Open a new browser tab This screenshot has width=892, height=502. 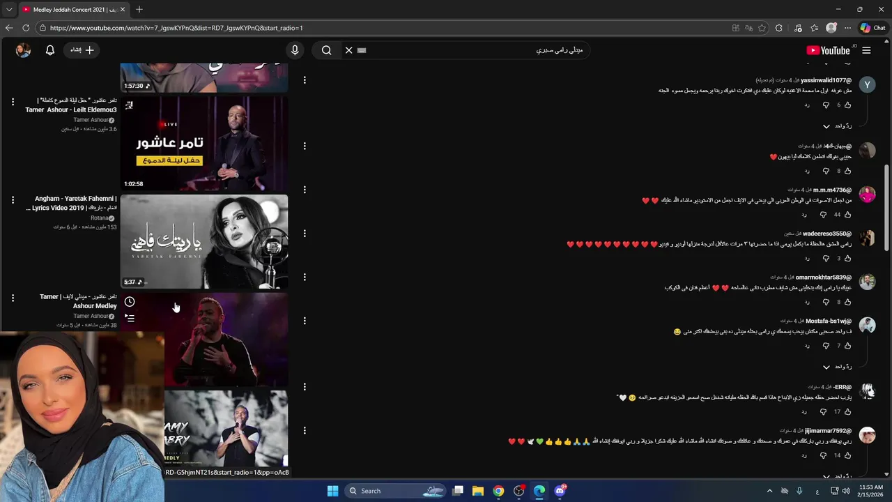(139, 9)
